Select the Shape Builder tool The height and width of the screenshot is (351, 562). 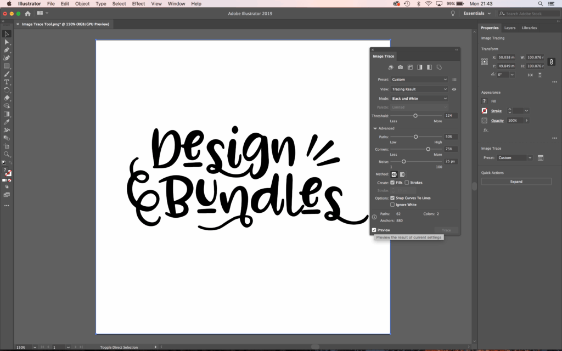[7, 106]
